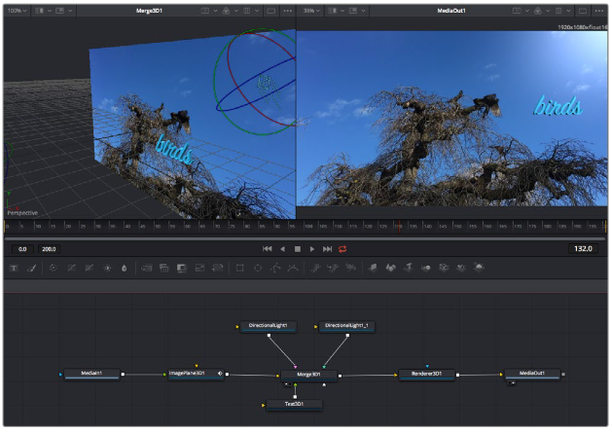The image size is (612, 434).
Task: Select the Text3D1 node
Action: click(x=294, y=403)
